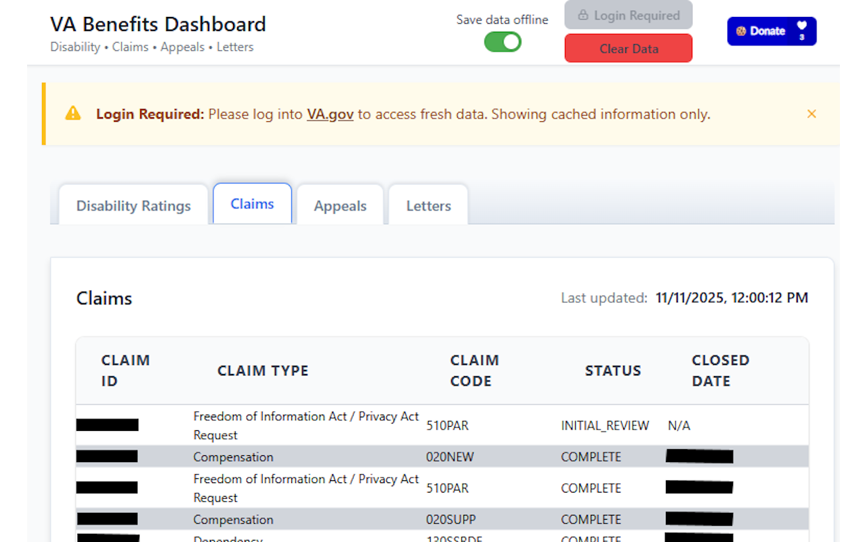The height and width of the screenshot is (542, 867).
Task: Click the Donate button
Action: tap(771, 31)
